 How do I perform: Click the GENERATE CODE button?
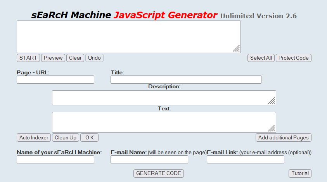158,173
